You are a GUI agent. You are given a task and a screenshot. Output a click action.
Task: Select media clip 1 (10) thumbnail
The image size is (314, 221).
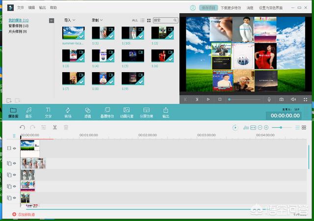133,33
